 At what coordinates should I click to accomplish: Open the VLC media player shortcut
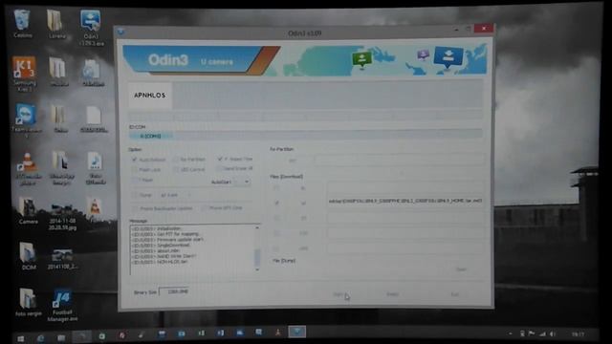click(28, 168)
